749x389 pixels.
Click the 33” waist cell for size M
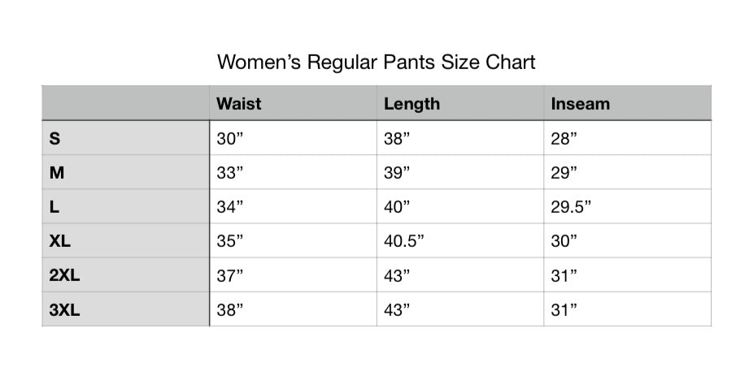point(230,173)
